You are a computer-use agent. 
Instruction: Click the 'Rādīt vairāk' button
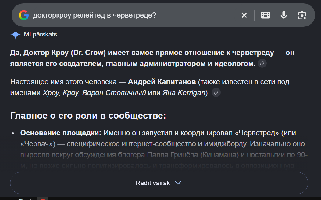[x=159, y=183]
